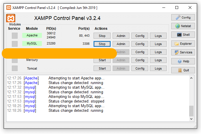The width and height of the screenshot is (201, 134).
Task: Select log line 12:17:26 Attempting to start Apache
Action: (56, 78)
